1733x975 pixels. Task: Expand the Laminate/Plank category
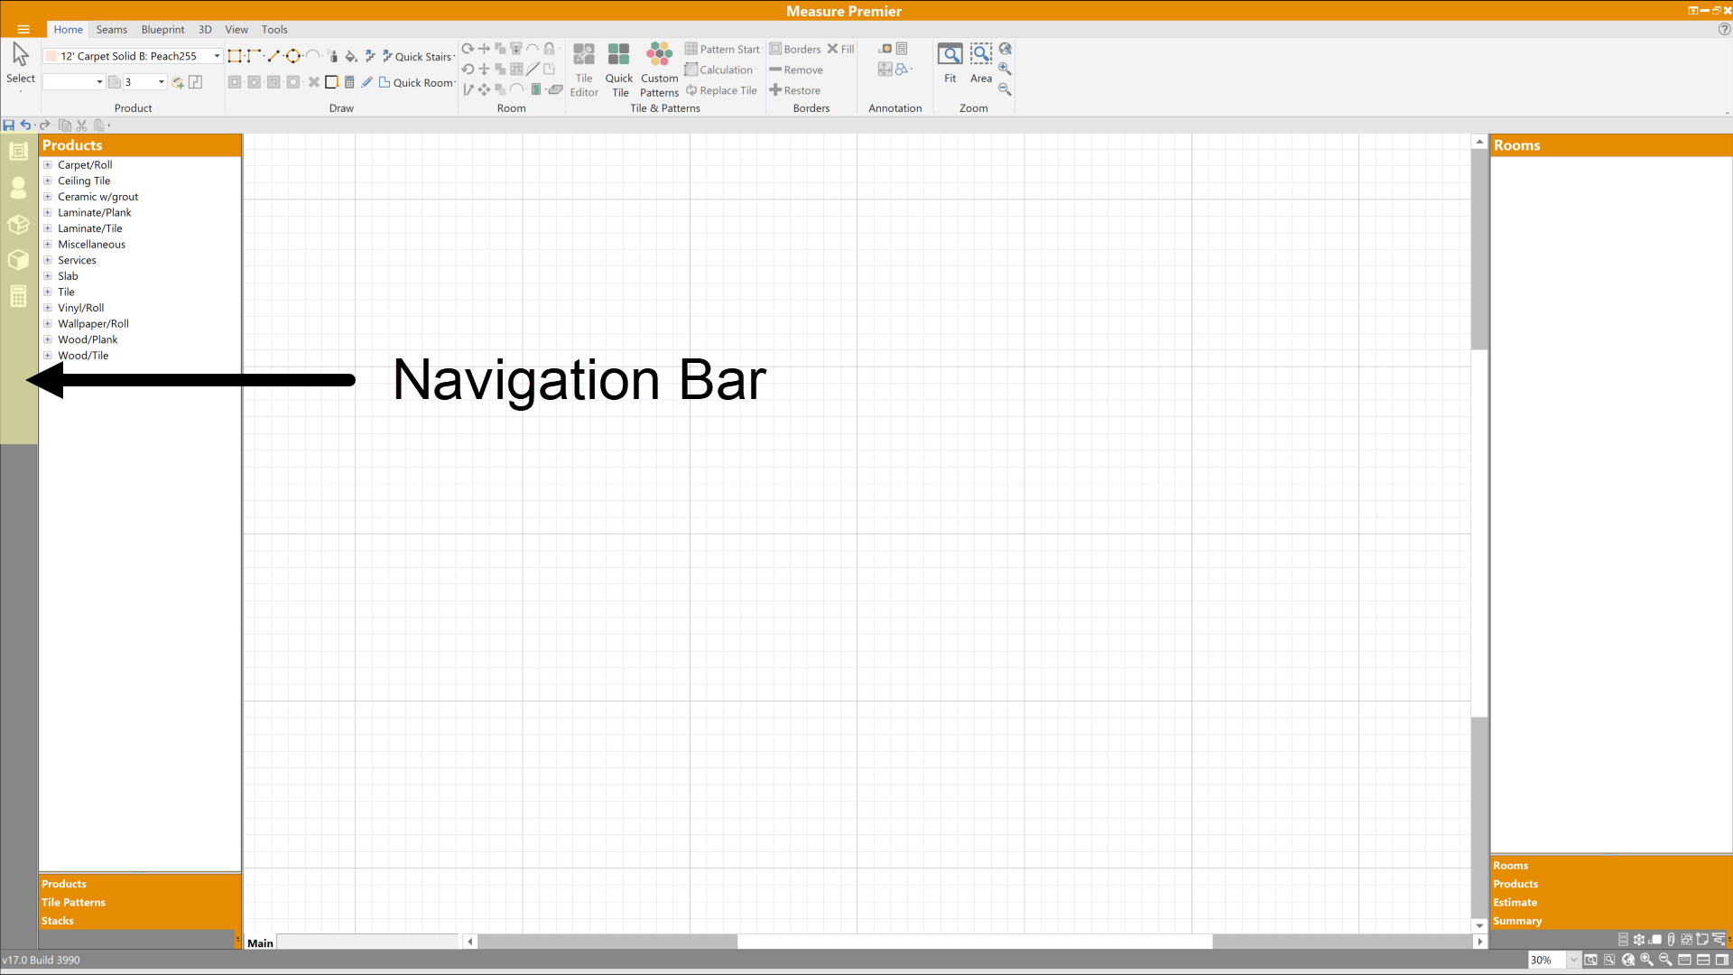coord(48,212)
